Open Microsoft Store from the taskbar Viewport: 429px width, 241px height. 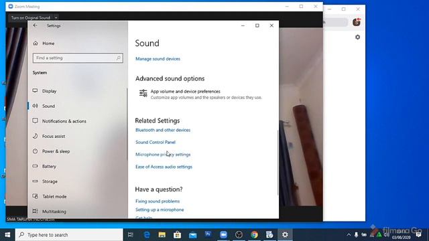coord(177,235)
